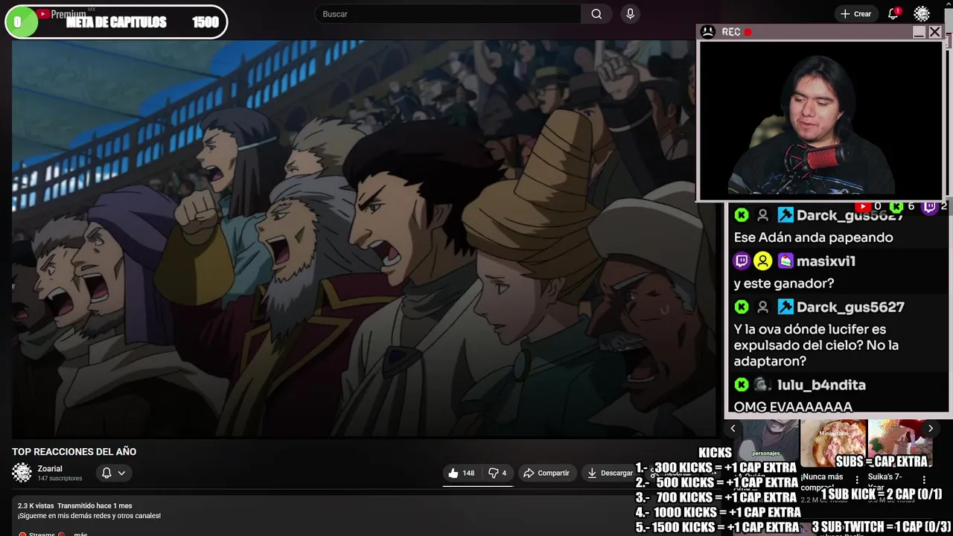
Task: Click Kick badge beside lulu_b4ndita
Action: tap(742, 385)
